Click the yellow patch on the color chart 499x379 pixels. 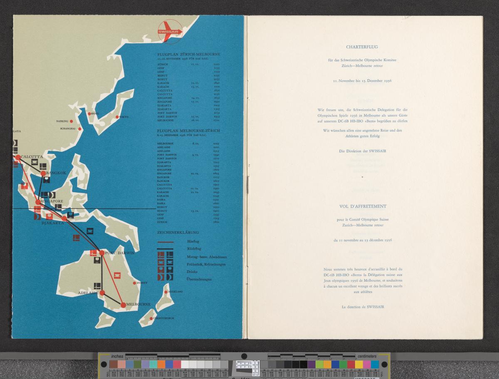tap(359, 364)
